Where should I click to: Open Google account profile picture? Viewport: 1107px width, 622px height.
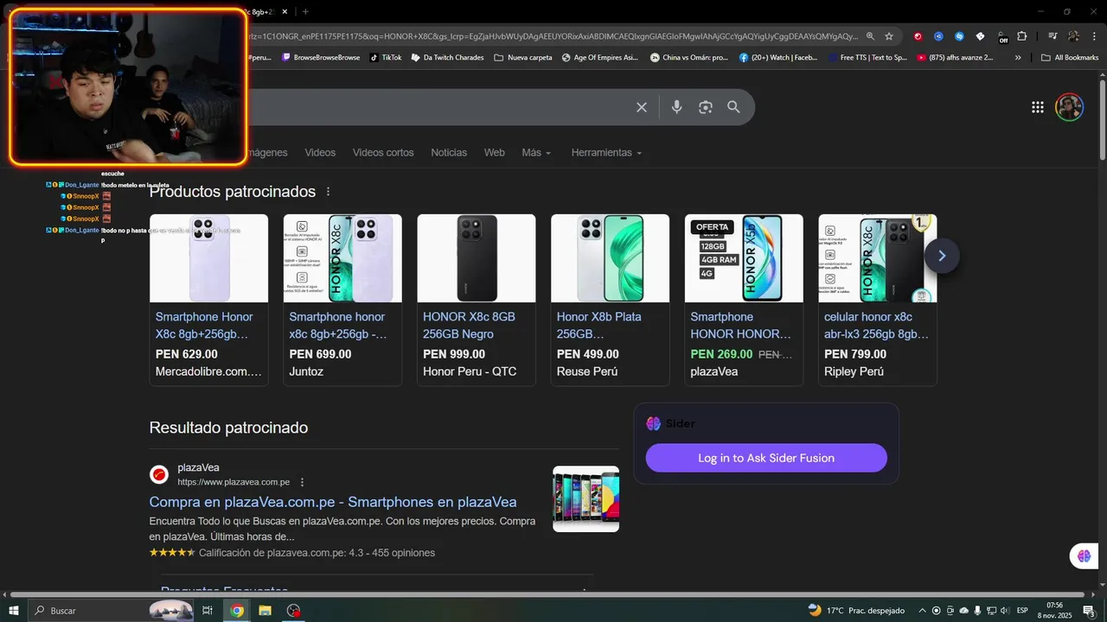tap(1069, 107)
